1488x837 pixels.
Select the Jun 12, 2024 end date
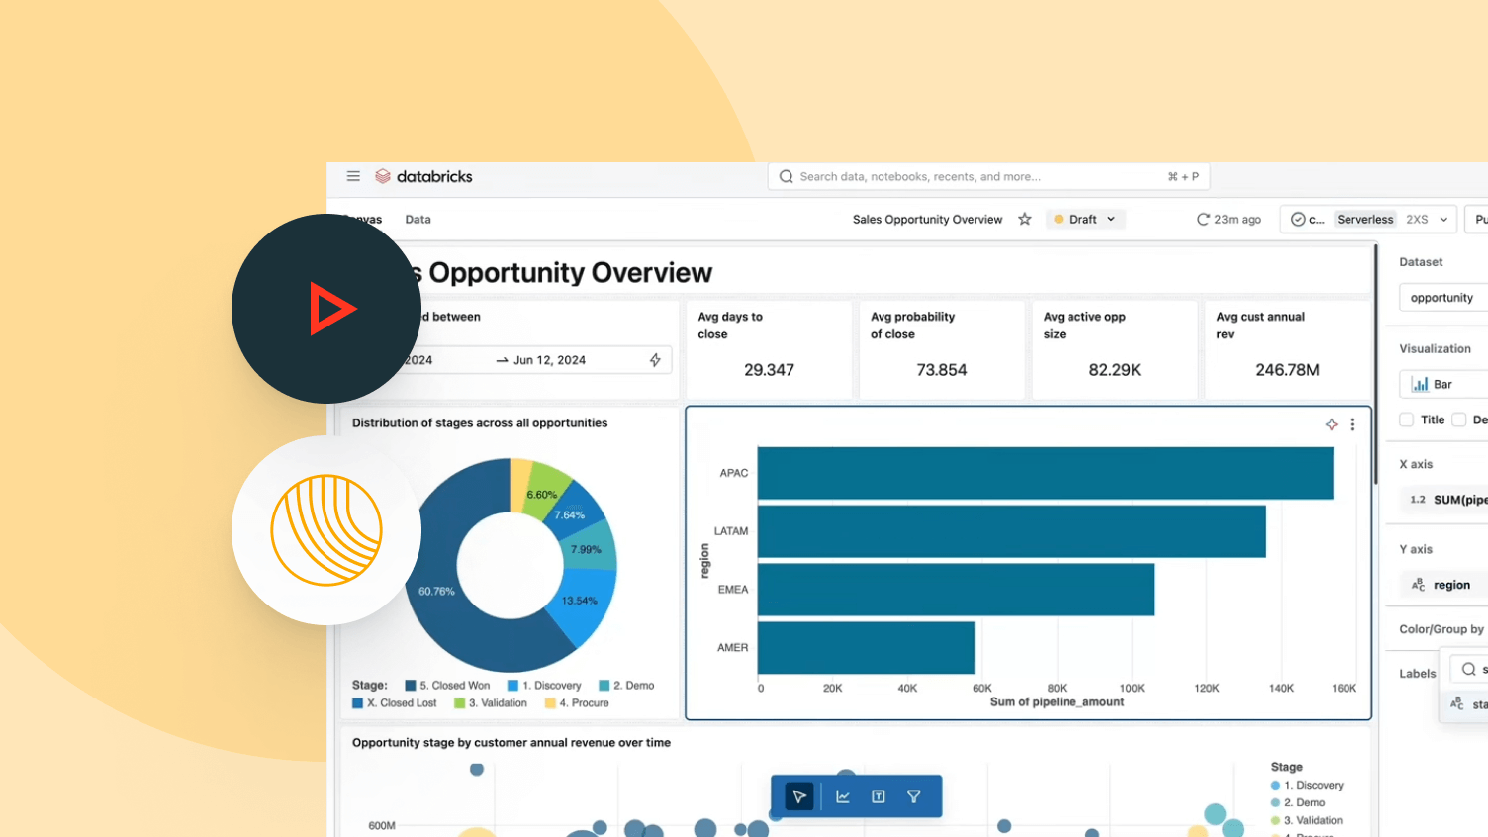(549, 360)
